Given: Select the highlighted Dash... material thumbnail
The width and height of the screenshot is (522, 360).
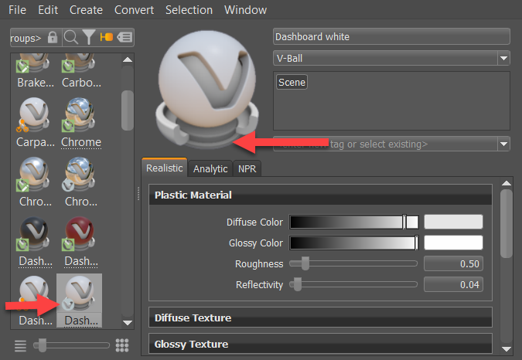Looking at the screenshot, I should (x=80, y=301).
